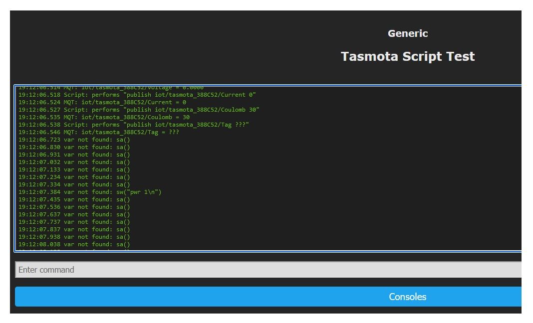This screenshot has height=323, width=533.
Task: Click log entry 19:12:07.737 var not found
Action: coord(74,222)
